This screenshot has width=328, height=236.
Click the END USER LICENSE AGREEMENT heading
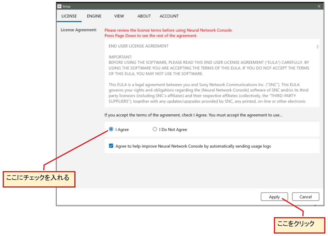pyautogui.click(x=138, y=46)
